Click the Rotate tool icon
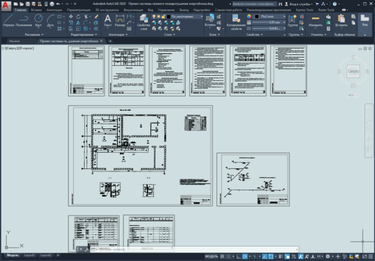This screenshot has height=261, width=375. [x=78, y=16]
